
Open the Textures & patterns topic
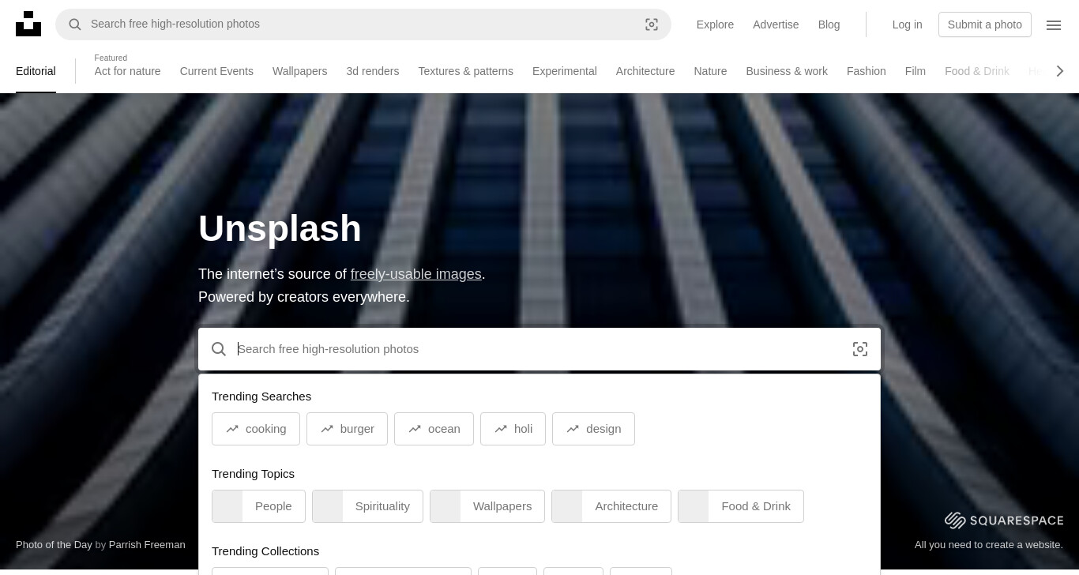point(465,71)
